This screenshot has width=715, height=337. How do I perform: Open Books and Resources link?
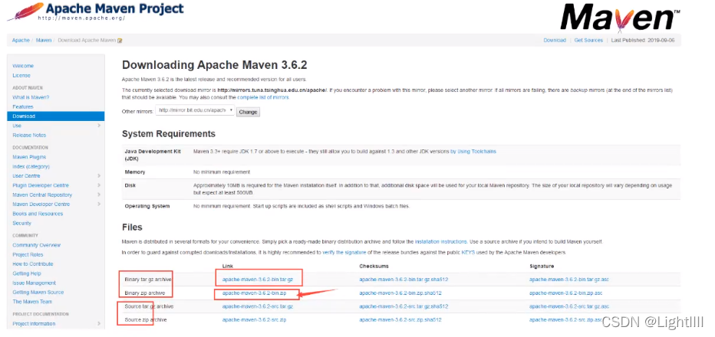(x=38, y=214)
